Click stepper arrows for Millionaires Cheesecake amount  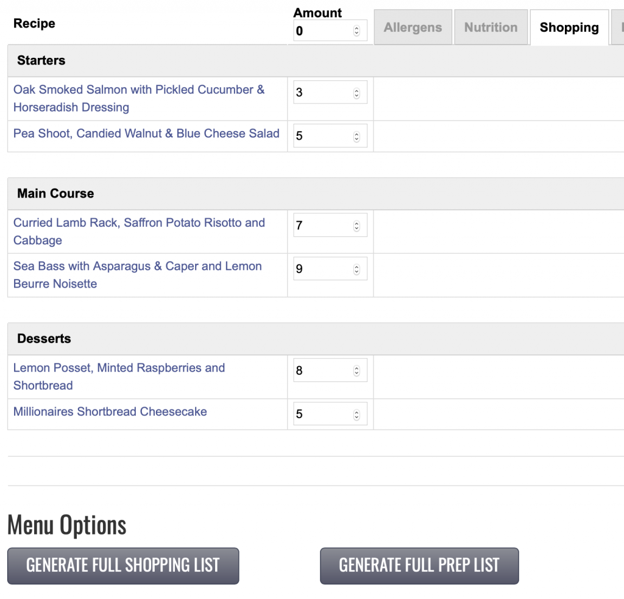(356, 415)
